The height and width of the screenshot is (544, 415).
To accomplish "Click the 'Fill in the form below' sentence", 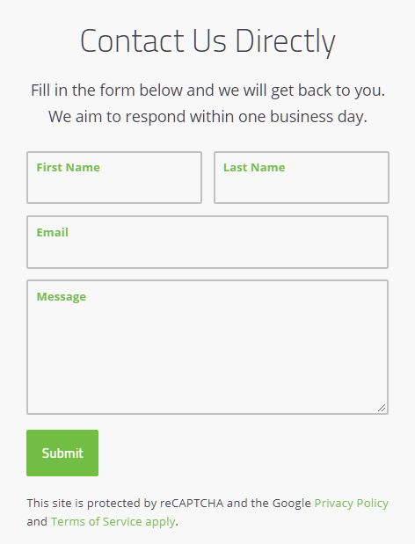I will [x=207, y=91].
